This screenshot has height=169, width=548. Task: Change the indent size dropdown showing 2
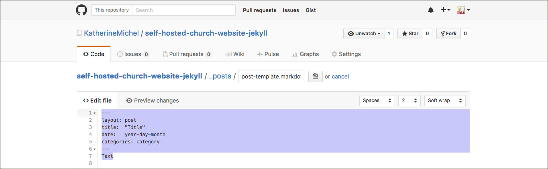click(x=409, y=101)
